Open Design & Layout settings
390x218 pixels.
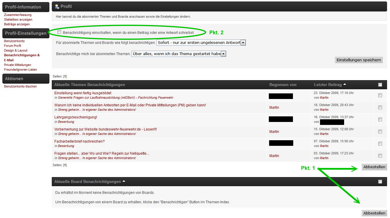(x=16, y=50)
